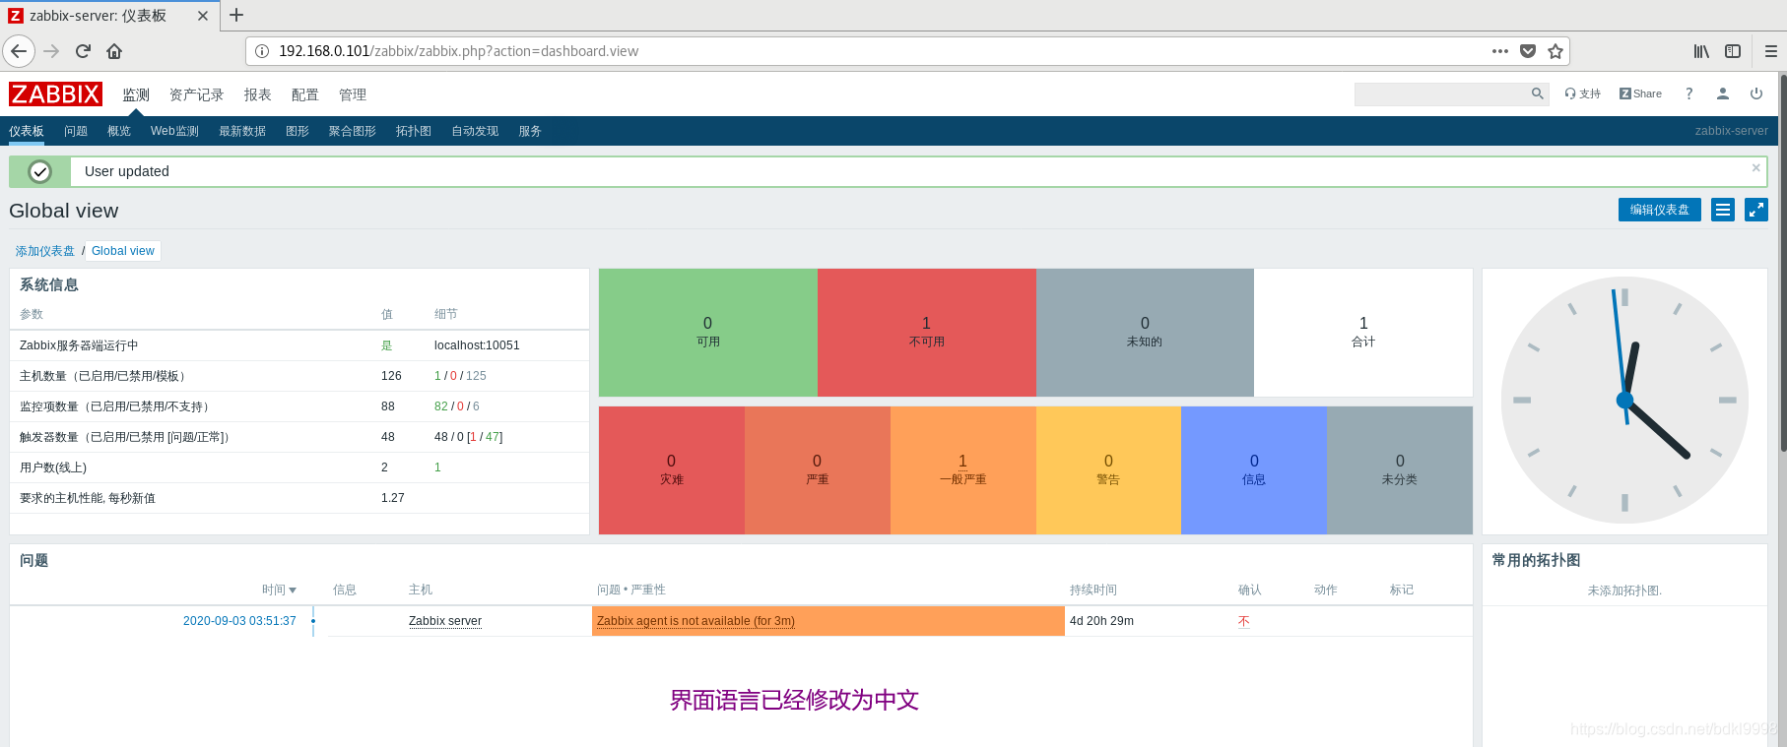This screenshot has width=1787, height=747.
Task: Open Zabbix server host link
Action: 445,621
